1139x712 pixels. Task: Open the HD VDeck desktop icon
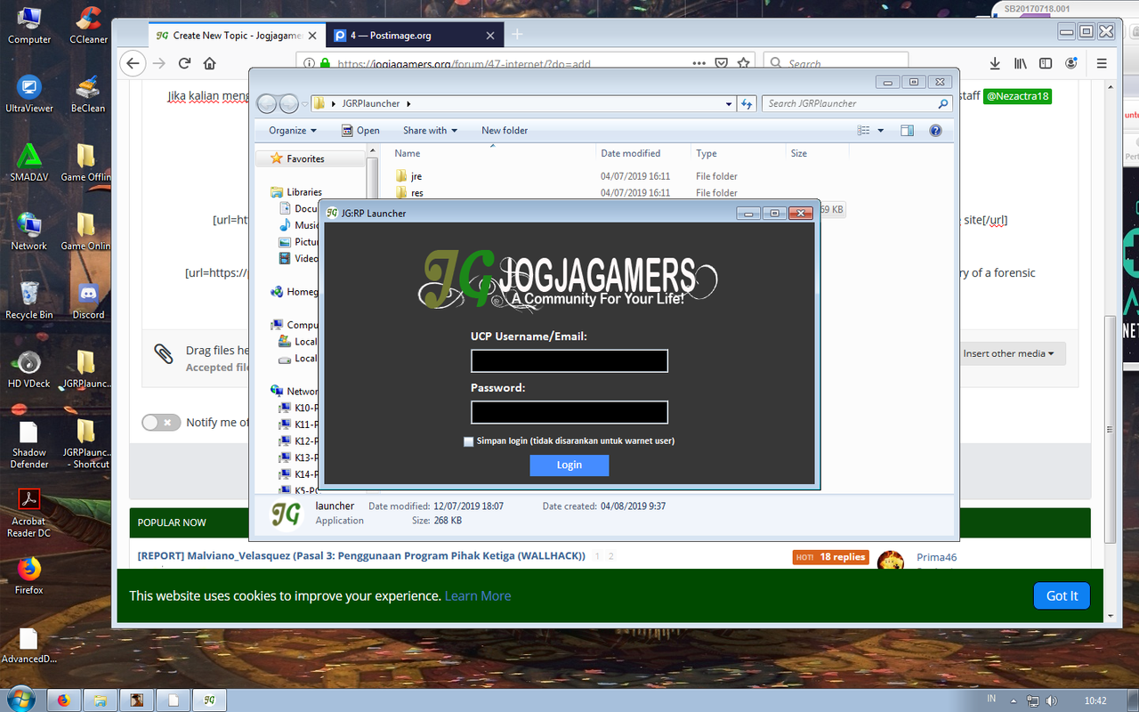pyautogui.click(x=29, y=368)
